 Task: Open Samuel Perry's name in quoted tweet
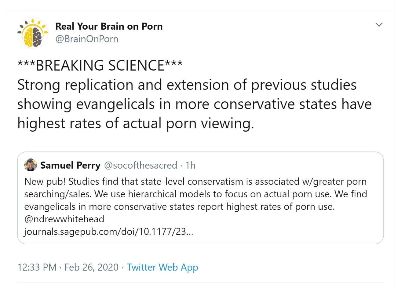[x=70, y=165]
